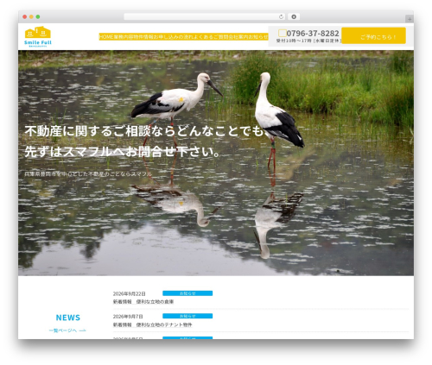Click the ご予約こちら！ yellow button
The width and height of the screenshot is (432, 365).
coord(374,36)
